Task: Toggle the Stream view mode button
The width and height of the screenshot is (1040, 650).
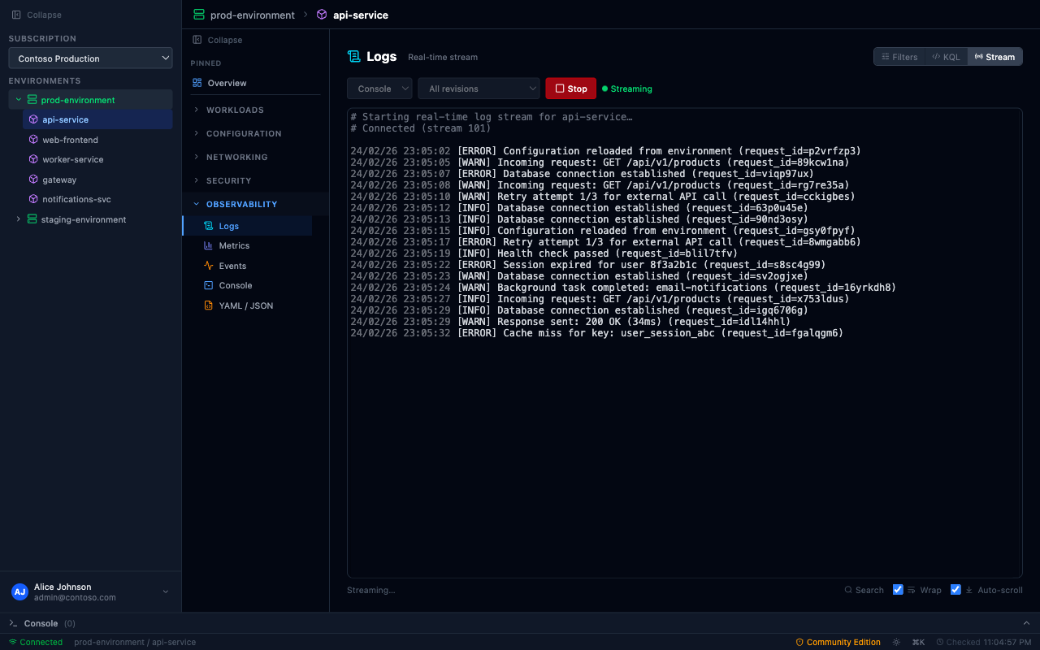Action: [x=994, y=57]
